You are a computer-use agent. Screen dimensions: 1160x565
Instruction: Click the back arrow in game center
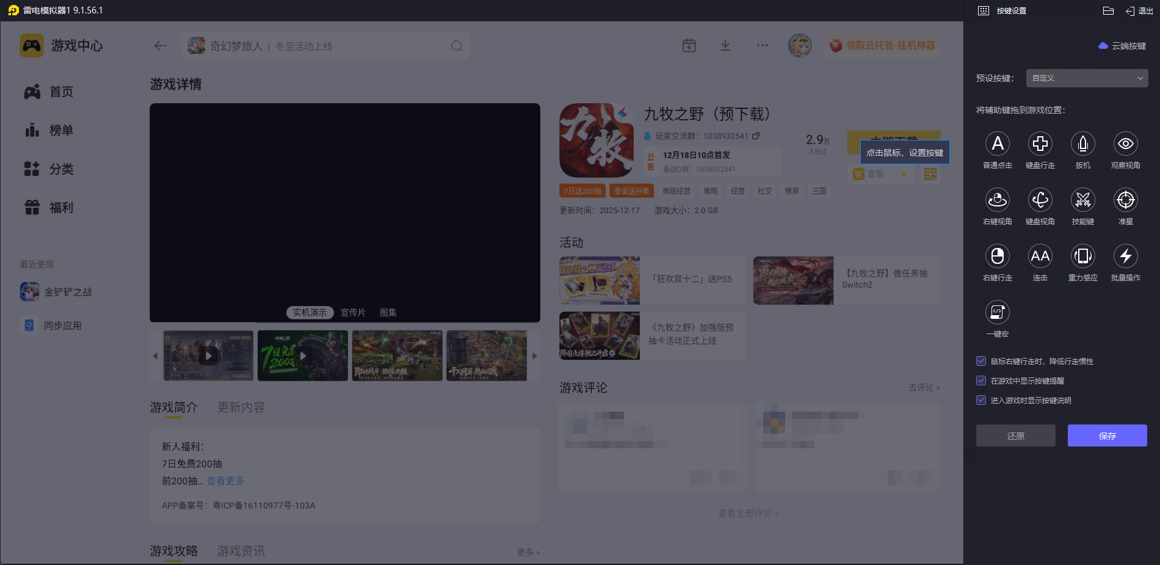pos(161,46)
